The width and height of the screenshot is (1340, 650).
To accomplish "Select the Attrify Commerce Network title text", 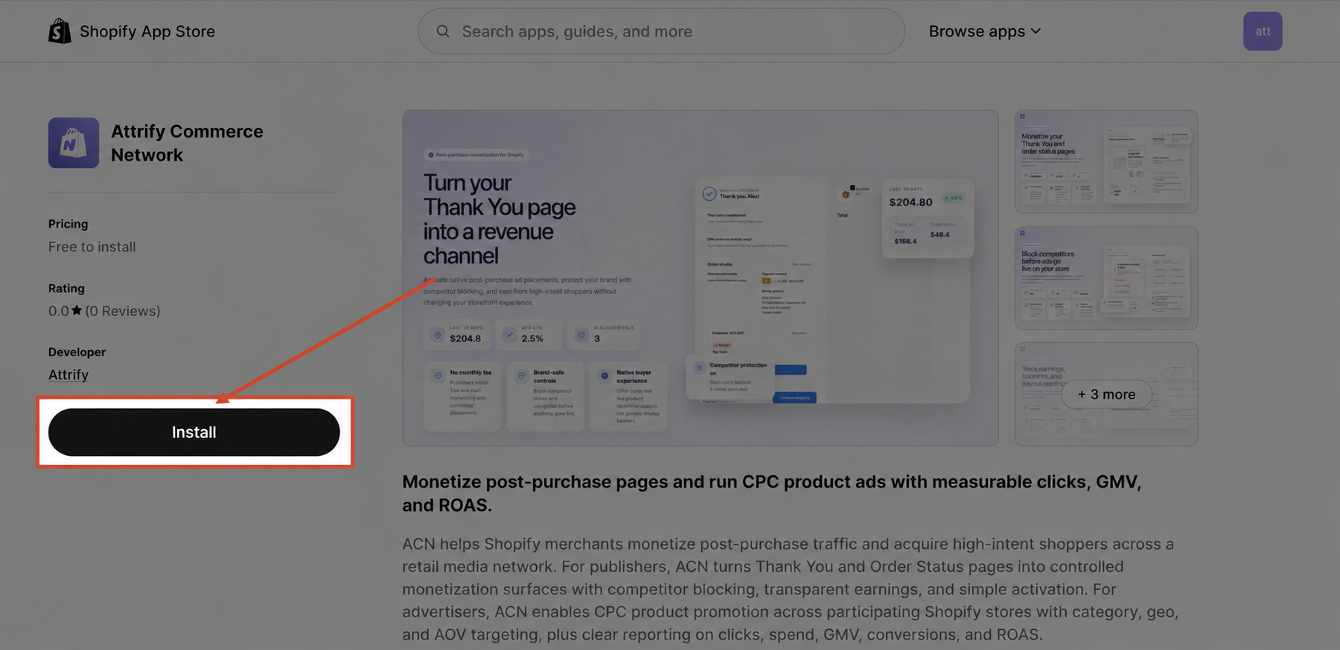I will coord(187,143).
